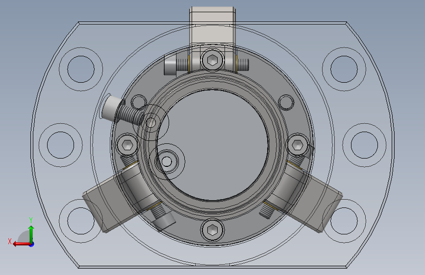Pick the hex socket screw on ring's right side
Viewport: 425px width, 275px height.
coord(298,145)
